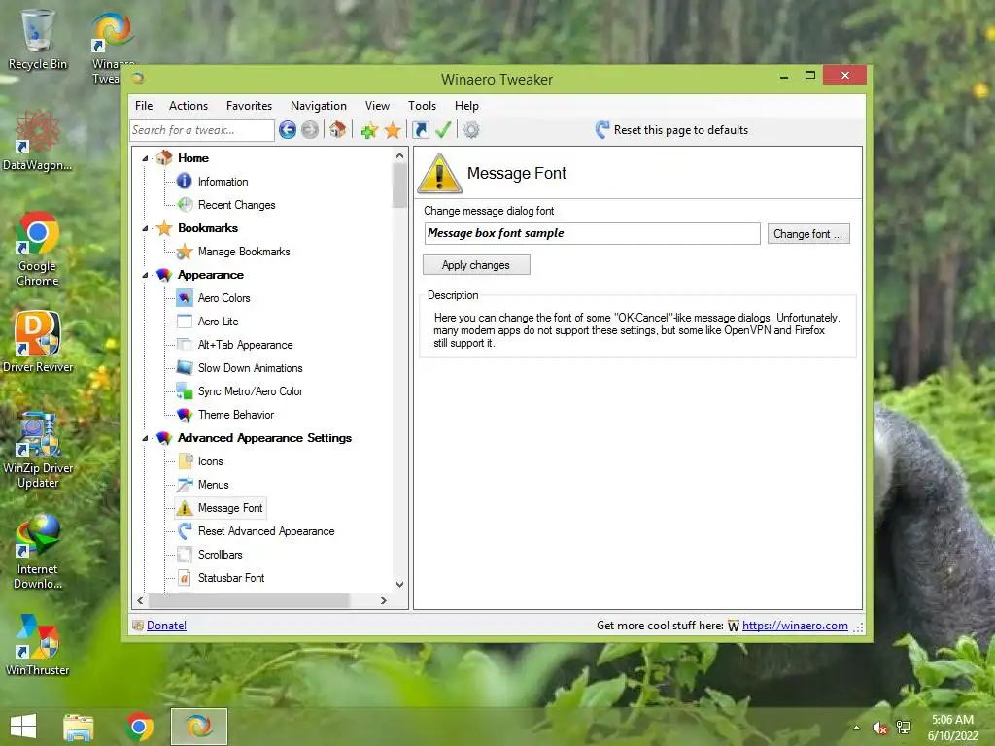Select the Sync Metro/Aero Color icon

(185, 391)
